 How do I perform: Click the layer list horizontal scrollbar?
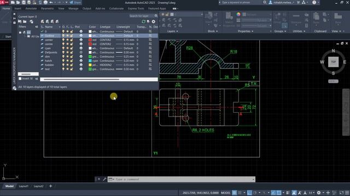pos(81,79)
